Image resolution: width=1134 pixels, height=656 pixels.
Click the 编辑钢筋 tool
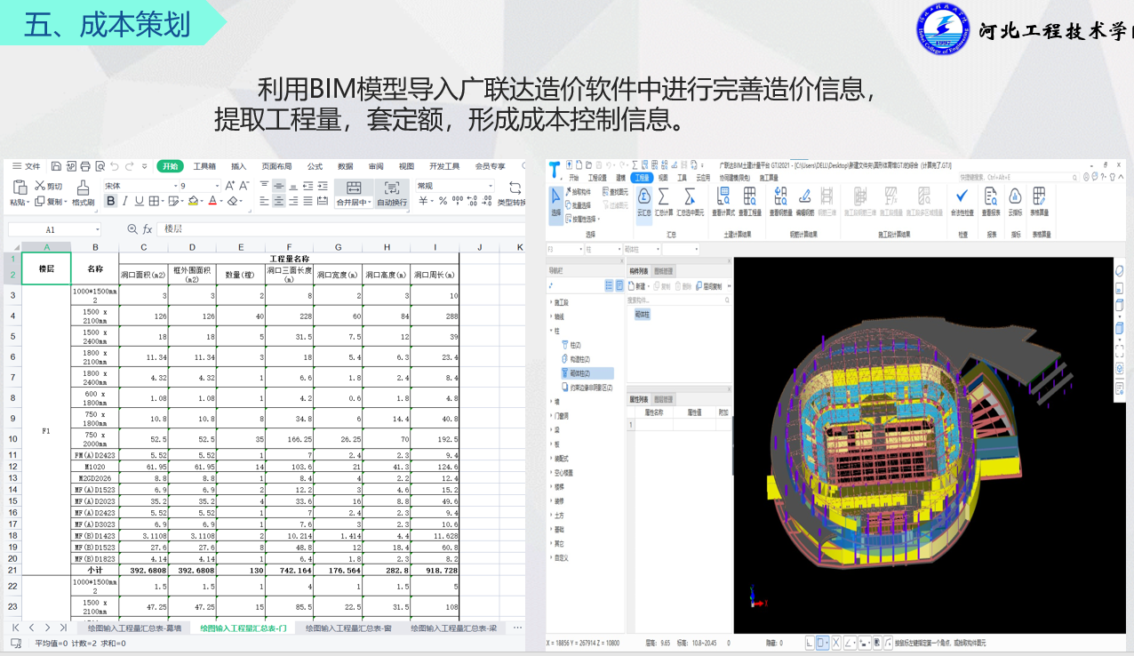pyautogui.click(x=804, y=197)
